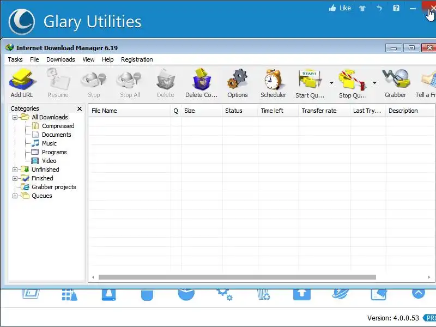This screenshot has width=436, height=327.
Task: Open IDM Options gear icon
Action: 238,83
